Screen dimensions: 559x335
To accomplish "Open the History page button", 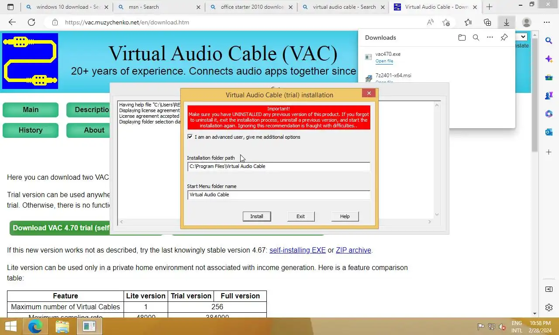I will (x=31, y=130).
